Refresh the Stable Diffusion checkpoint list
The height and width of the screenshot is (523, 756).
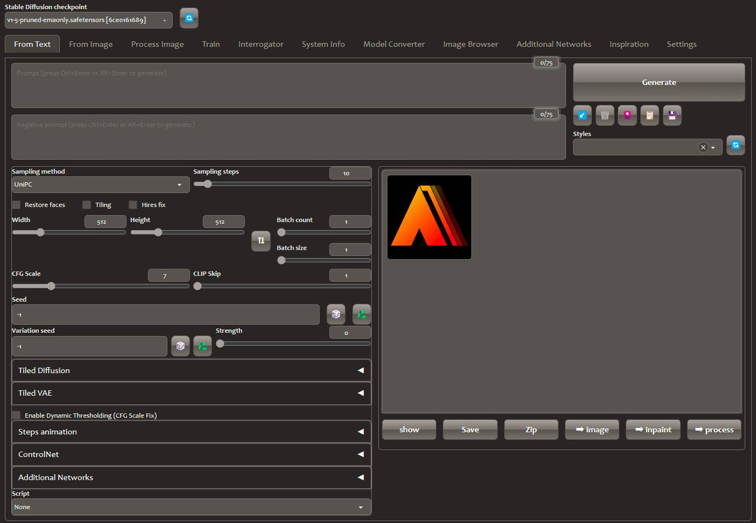[189, 18]
